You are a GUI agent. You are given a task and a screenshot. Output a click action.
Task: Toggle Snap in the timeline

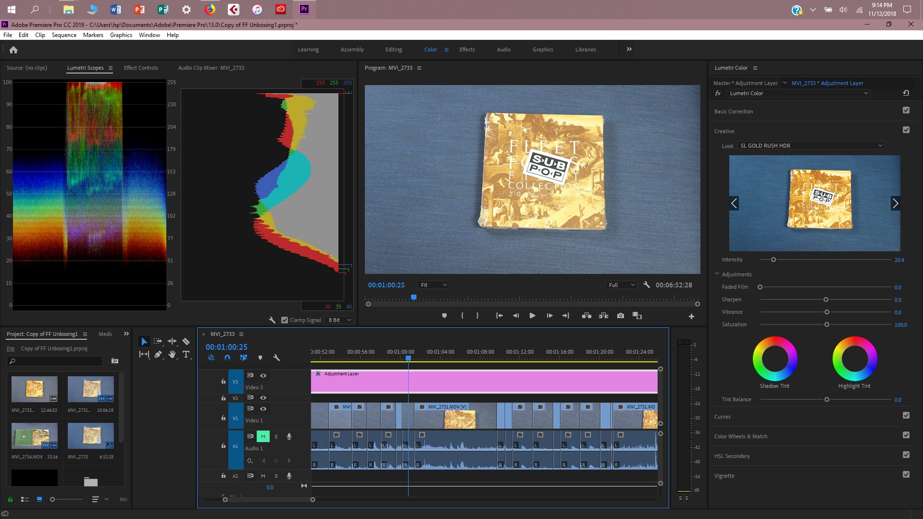tap(227, 358)
